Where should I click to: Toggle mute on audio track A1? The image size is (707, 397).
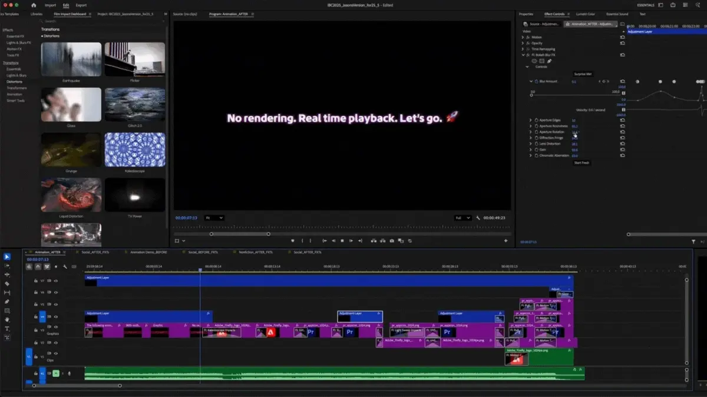(55, 373)
